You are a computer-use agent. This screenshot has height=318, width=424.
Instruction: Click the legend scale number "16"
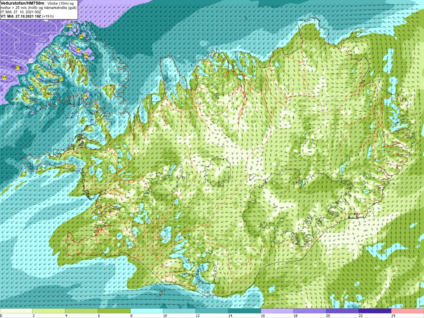coord(263,316)
